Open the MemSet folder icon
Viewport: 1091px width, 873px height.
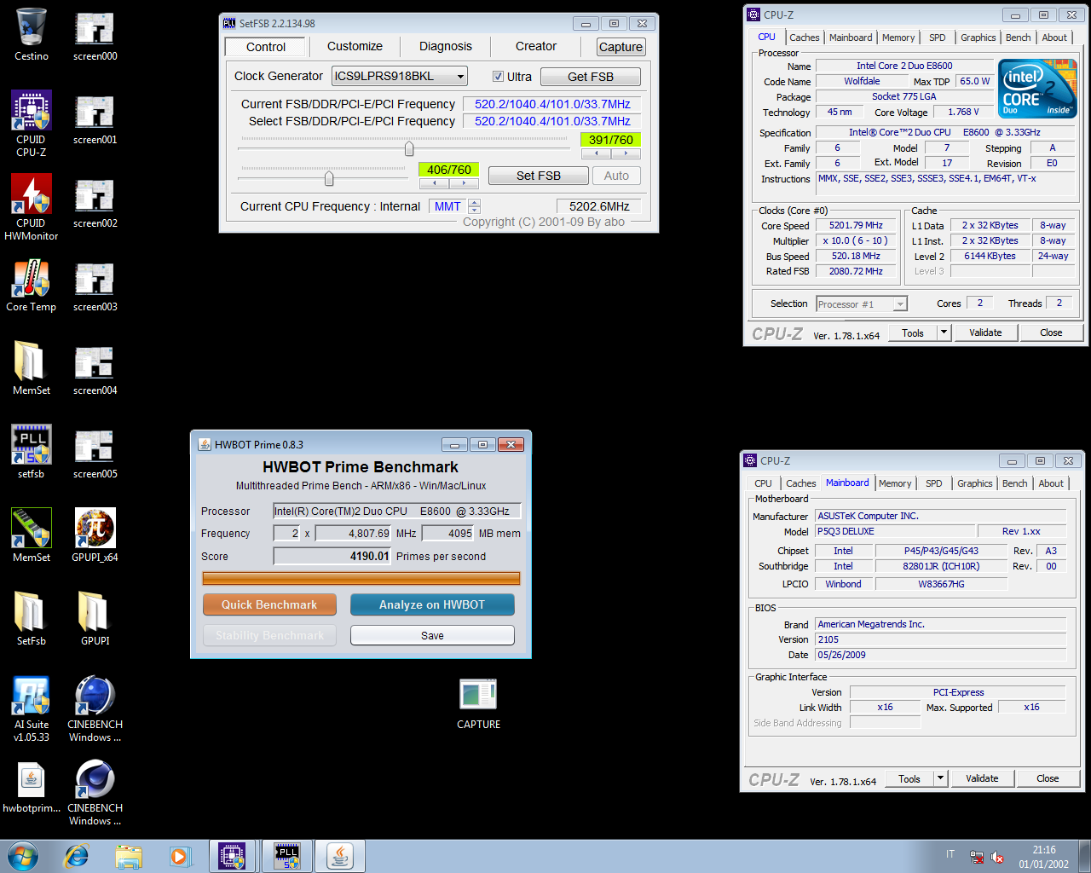click(x=32, y=368)
